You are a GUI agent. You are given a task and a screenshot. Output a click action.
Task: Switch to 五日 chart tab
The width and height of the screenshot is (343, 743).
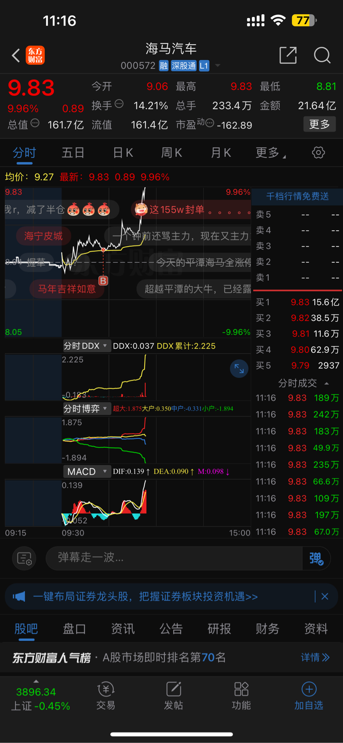[73, 153]
